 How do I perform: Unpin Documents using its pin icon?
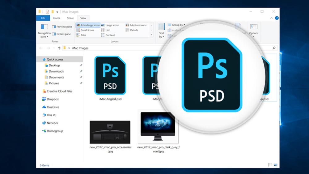pyautogui.click(x=81, y=77)
